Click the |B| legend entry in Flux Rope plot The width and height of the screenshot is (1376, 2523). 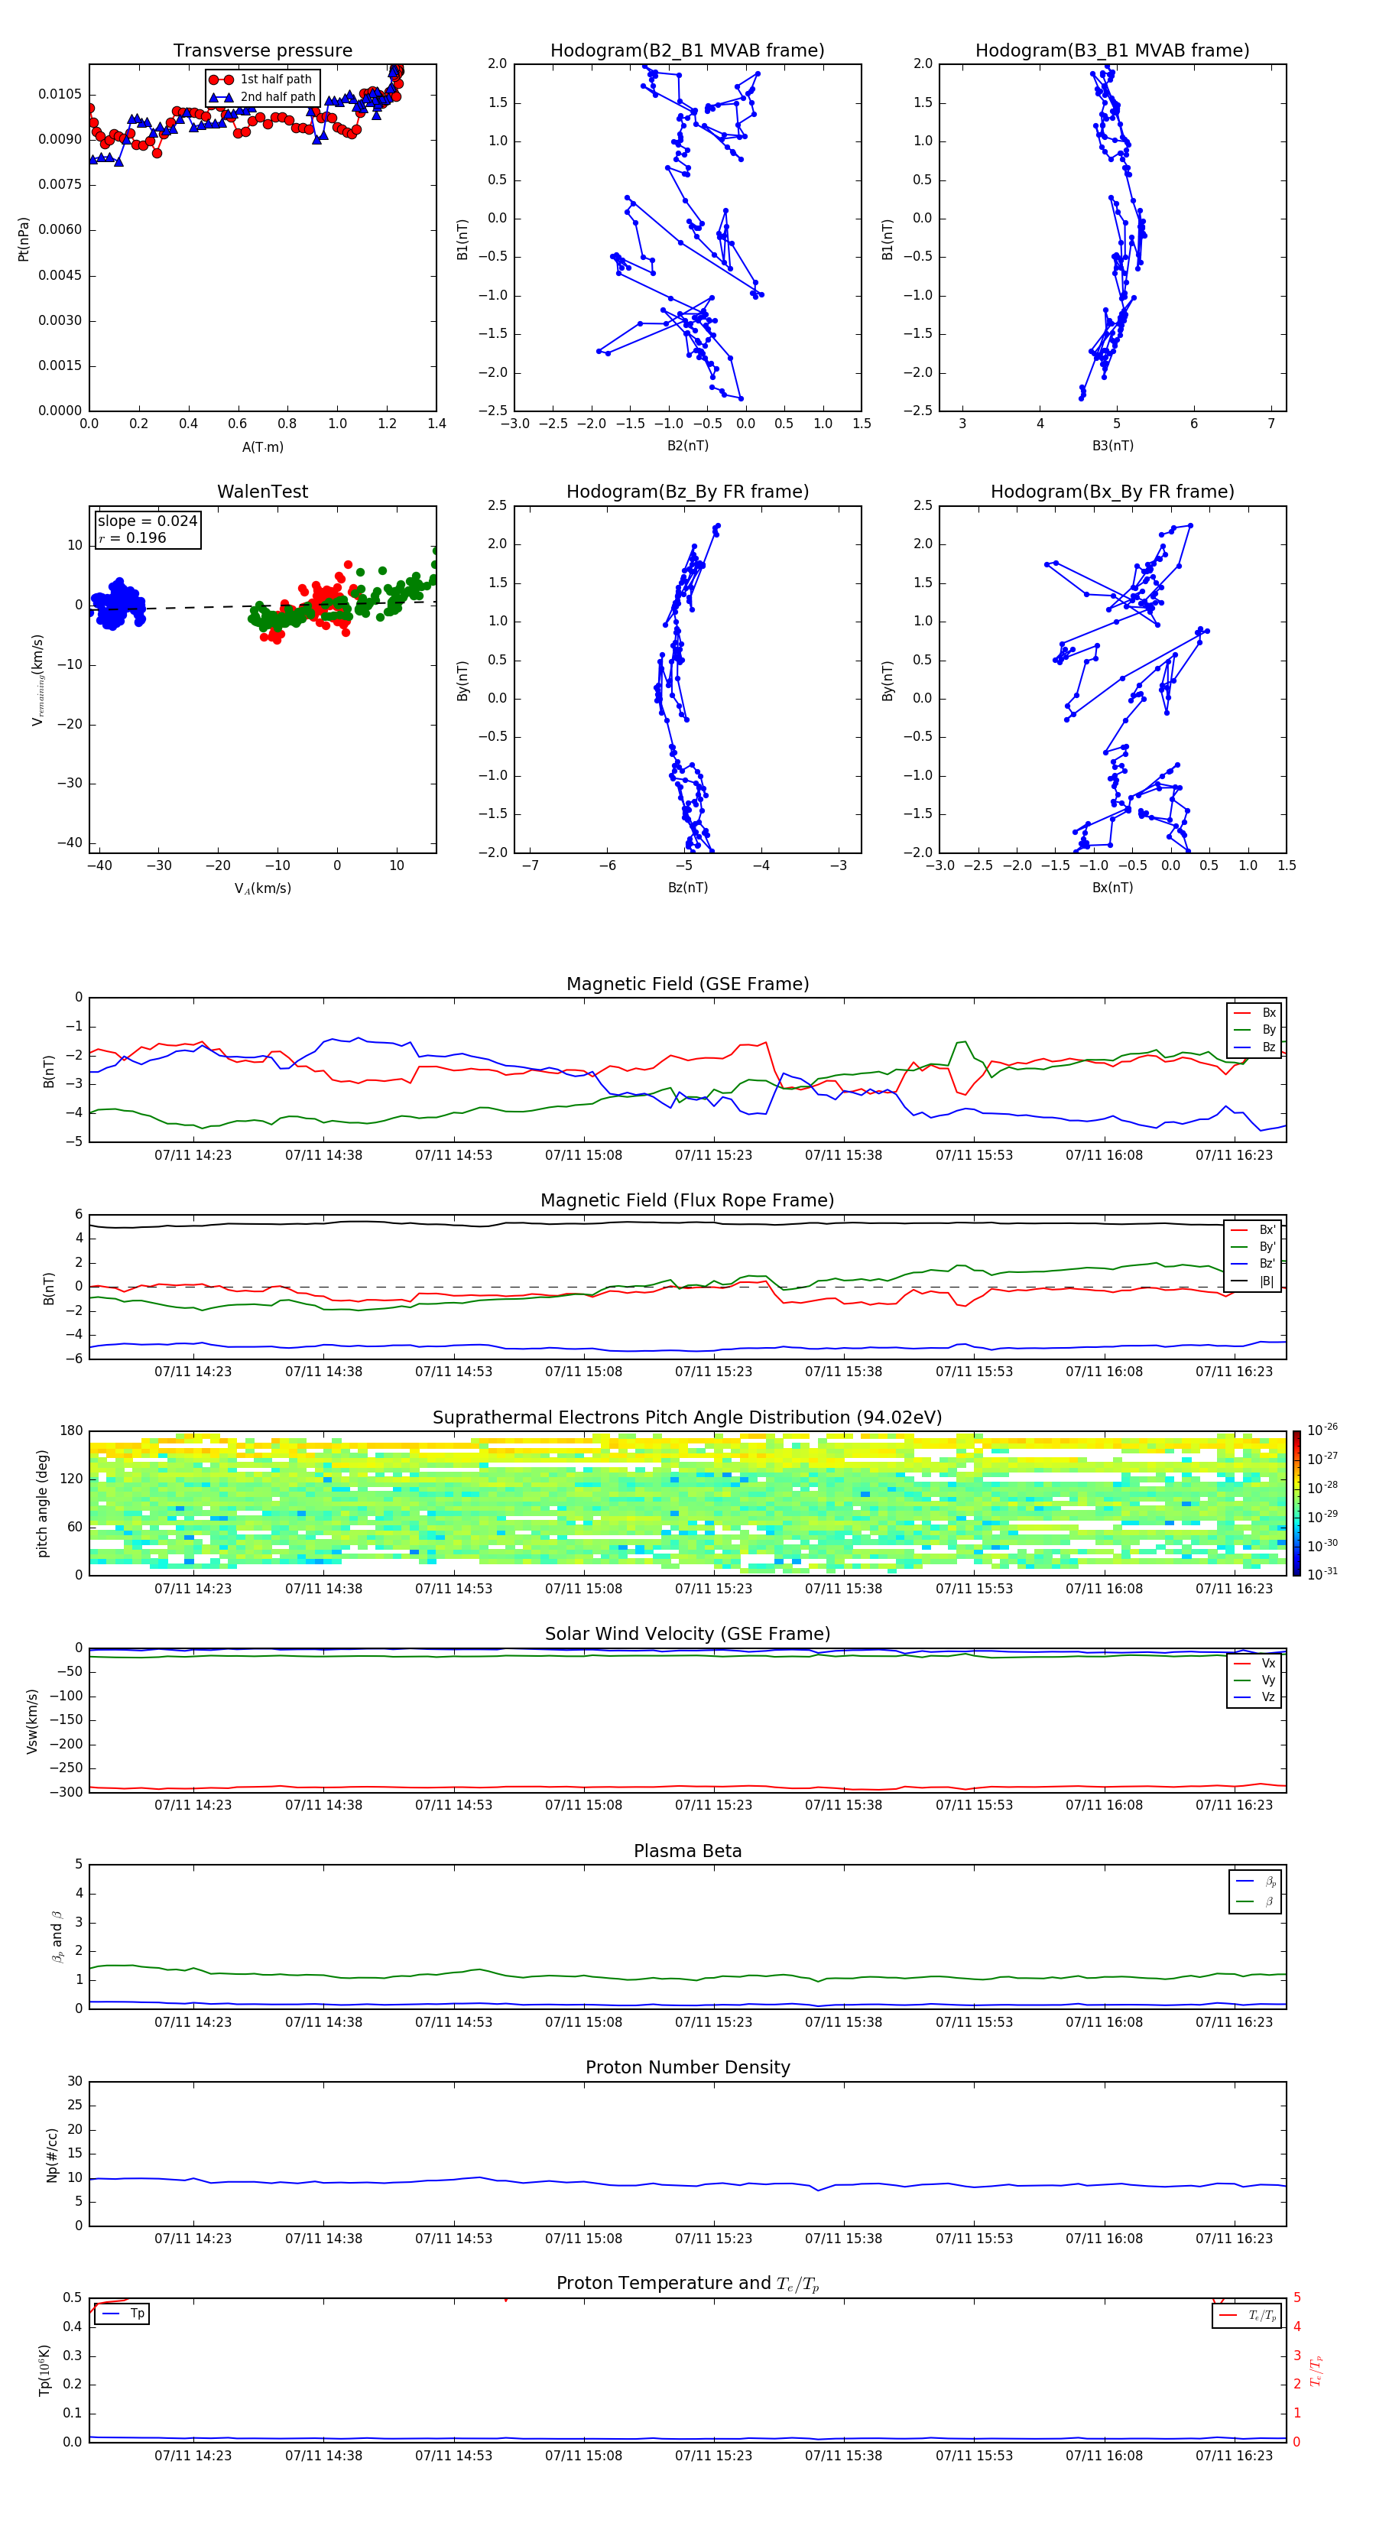click(1253, 1281)
